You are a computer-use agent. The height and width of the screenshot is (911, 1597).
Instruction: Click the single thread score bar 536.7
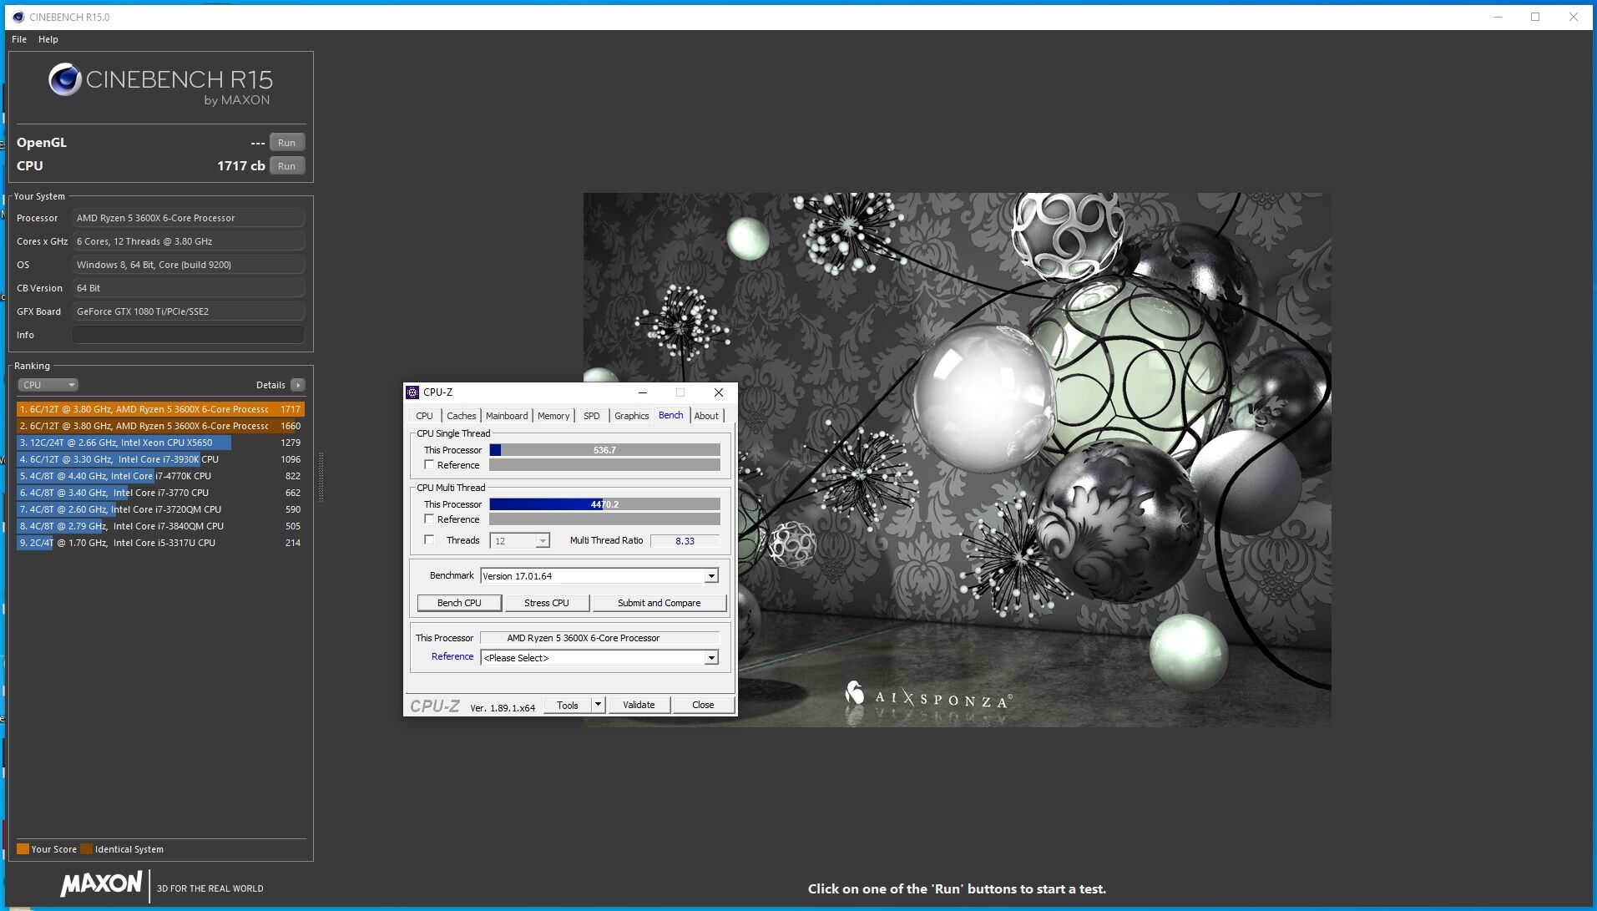[604, 450]
